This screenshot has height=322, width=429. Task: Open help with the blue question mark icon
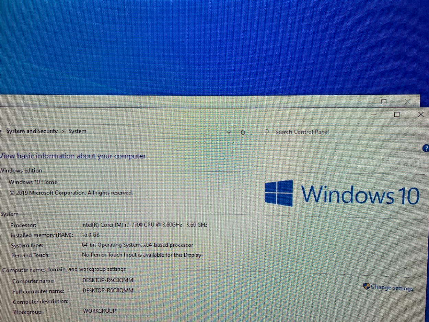[426, 148]
